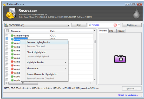Start a scan with the Scan button
This screenshot has height=99, width=144.
click(79, 25)
